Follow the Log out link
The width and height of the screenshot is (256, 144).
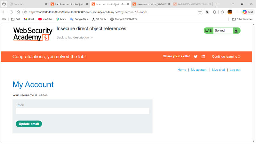pos(235,70)
